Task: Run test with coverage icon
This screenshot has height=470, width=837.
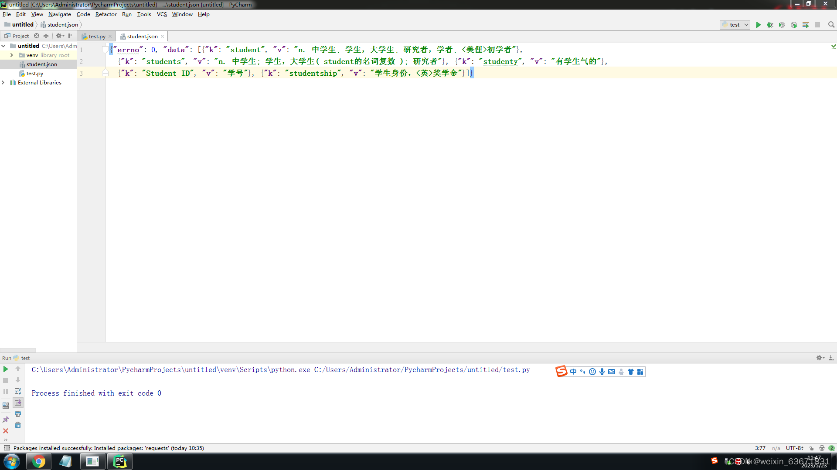Action: click(x=782, y=25)
